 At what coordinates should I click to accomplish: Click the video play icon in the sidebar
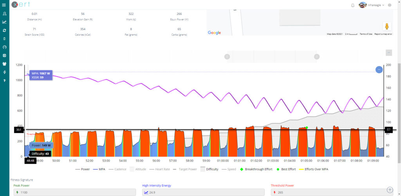point(4,55)
